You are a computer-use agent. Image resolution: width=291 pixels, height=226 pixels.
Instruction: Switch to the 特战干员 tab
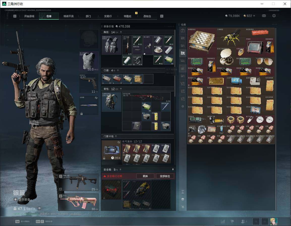point(69,16)
